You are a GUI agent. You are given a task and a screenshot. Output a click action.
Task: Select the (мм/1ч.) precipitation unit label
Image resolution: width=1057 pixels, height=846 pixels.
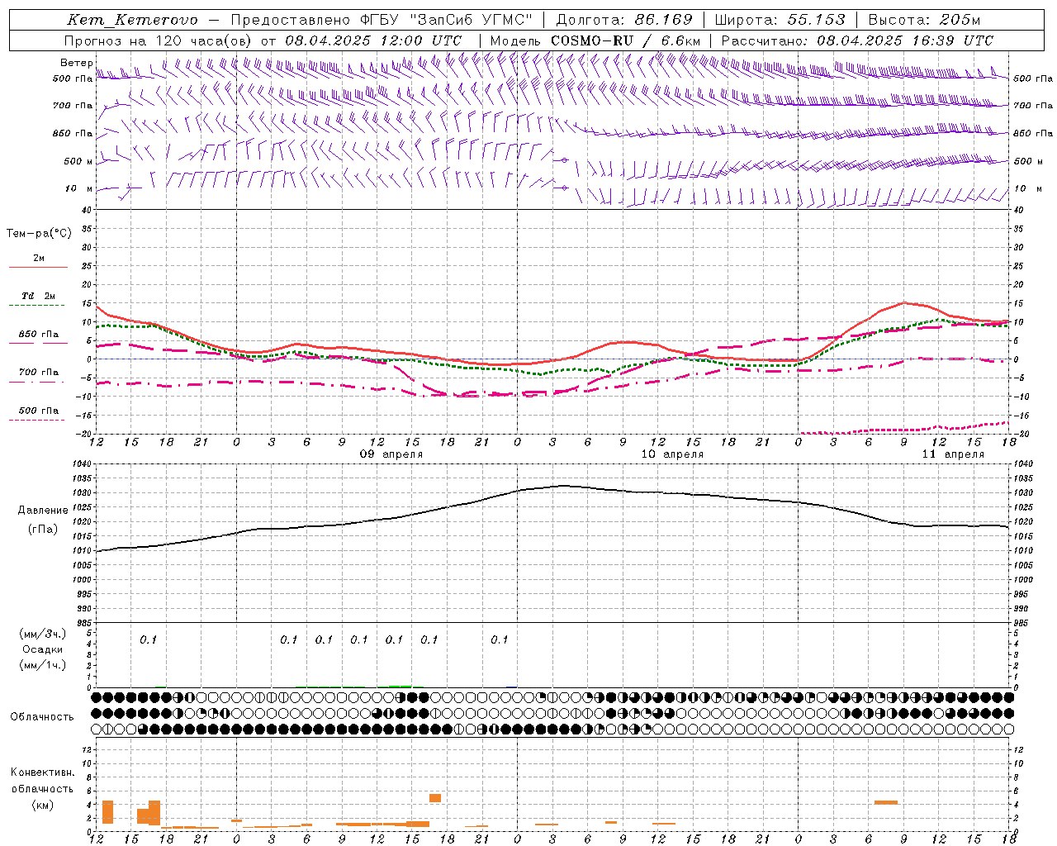click(x=43, y=665)
